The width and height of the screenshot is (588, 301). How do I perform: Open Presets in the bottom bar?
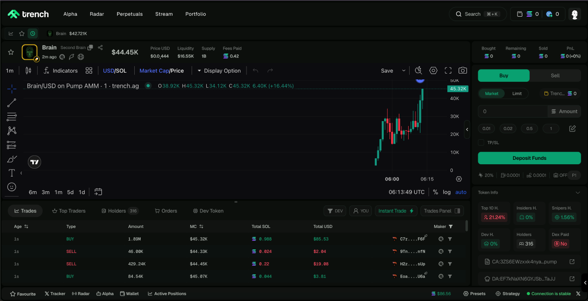tap(474, 294)
